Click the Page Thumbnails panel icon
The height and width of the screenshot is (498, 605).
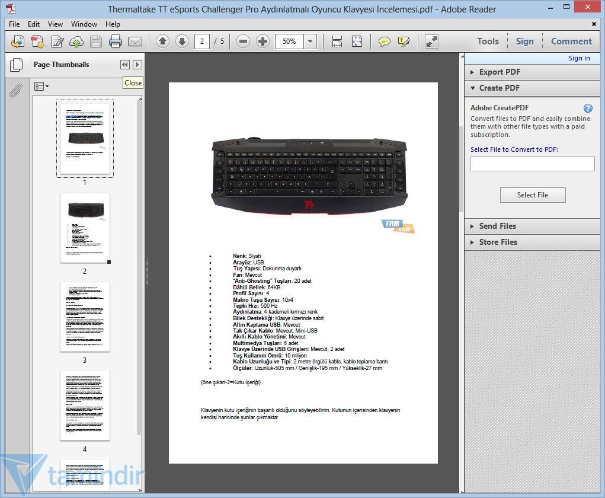pos(16,65)
